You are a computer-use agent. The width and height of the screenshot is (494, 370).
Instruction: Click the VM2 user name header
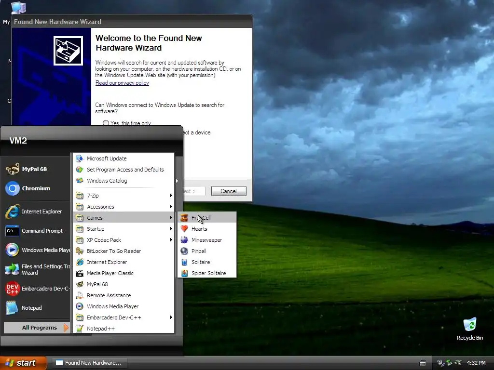point(18,140)
